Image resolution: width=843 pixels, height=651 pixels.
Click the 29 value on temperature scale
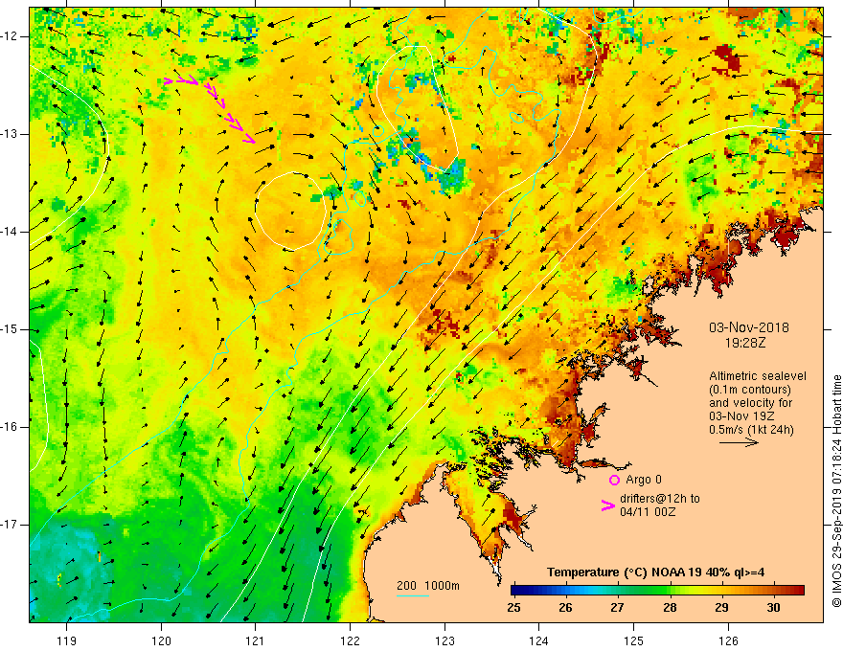click(x=721, y=608)
